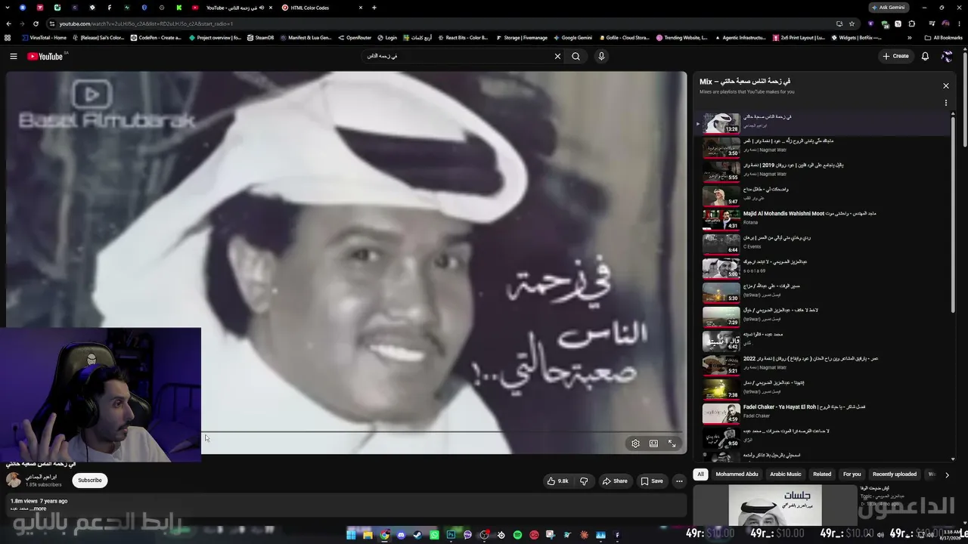Show the Related videos chip
Viewport: 968px width, 544px height.
coord(822,474)
